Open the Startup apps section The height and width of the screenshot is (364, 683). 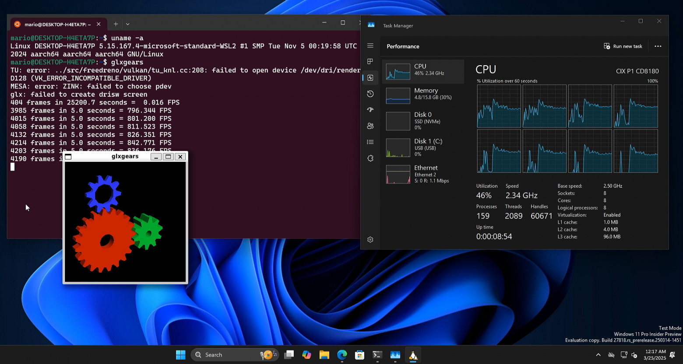click(370, 110)
